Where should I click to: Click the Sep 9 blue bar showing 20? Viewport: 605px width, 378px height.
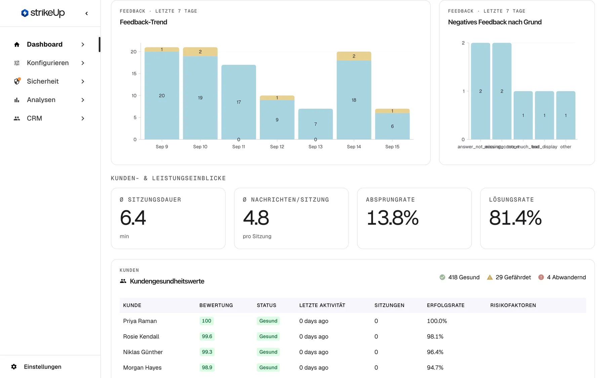pos(162,95)
